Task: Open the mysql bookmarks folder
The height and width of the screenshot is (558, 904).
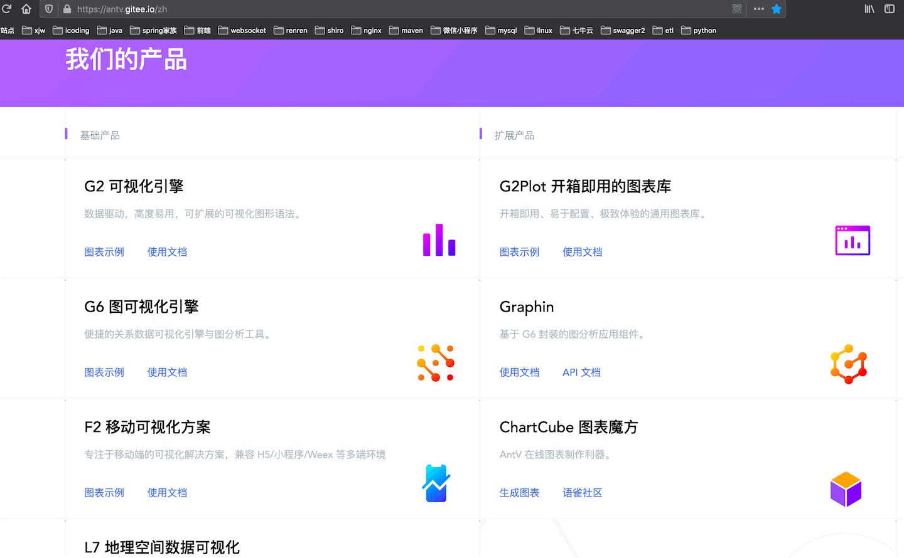Action: coord(501,30)
